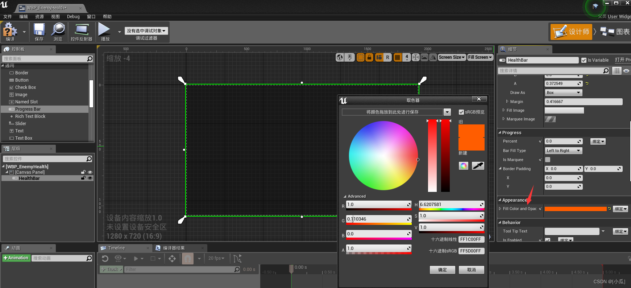Click the Play (播放) arrow icon
Screen dimensions: 631x288
point(104,30)
